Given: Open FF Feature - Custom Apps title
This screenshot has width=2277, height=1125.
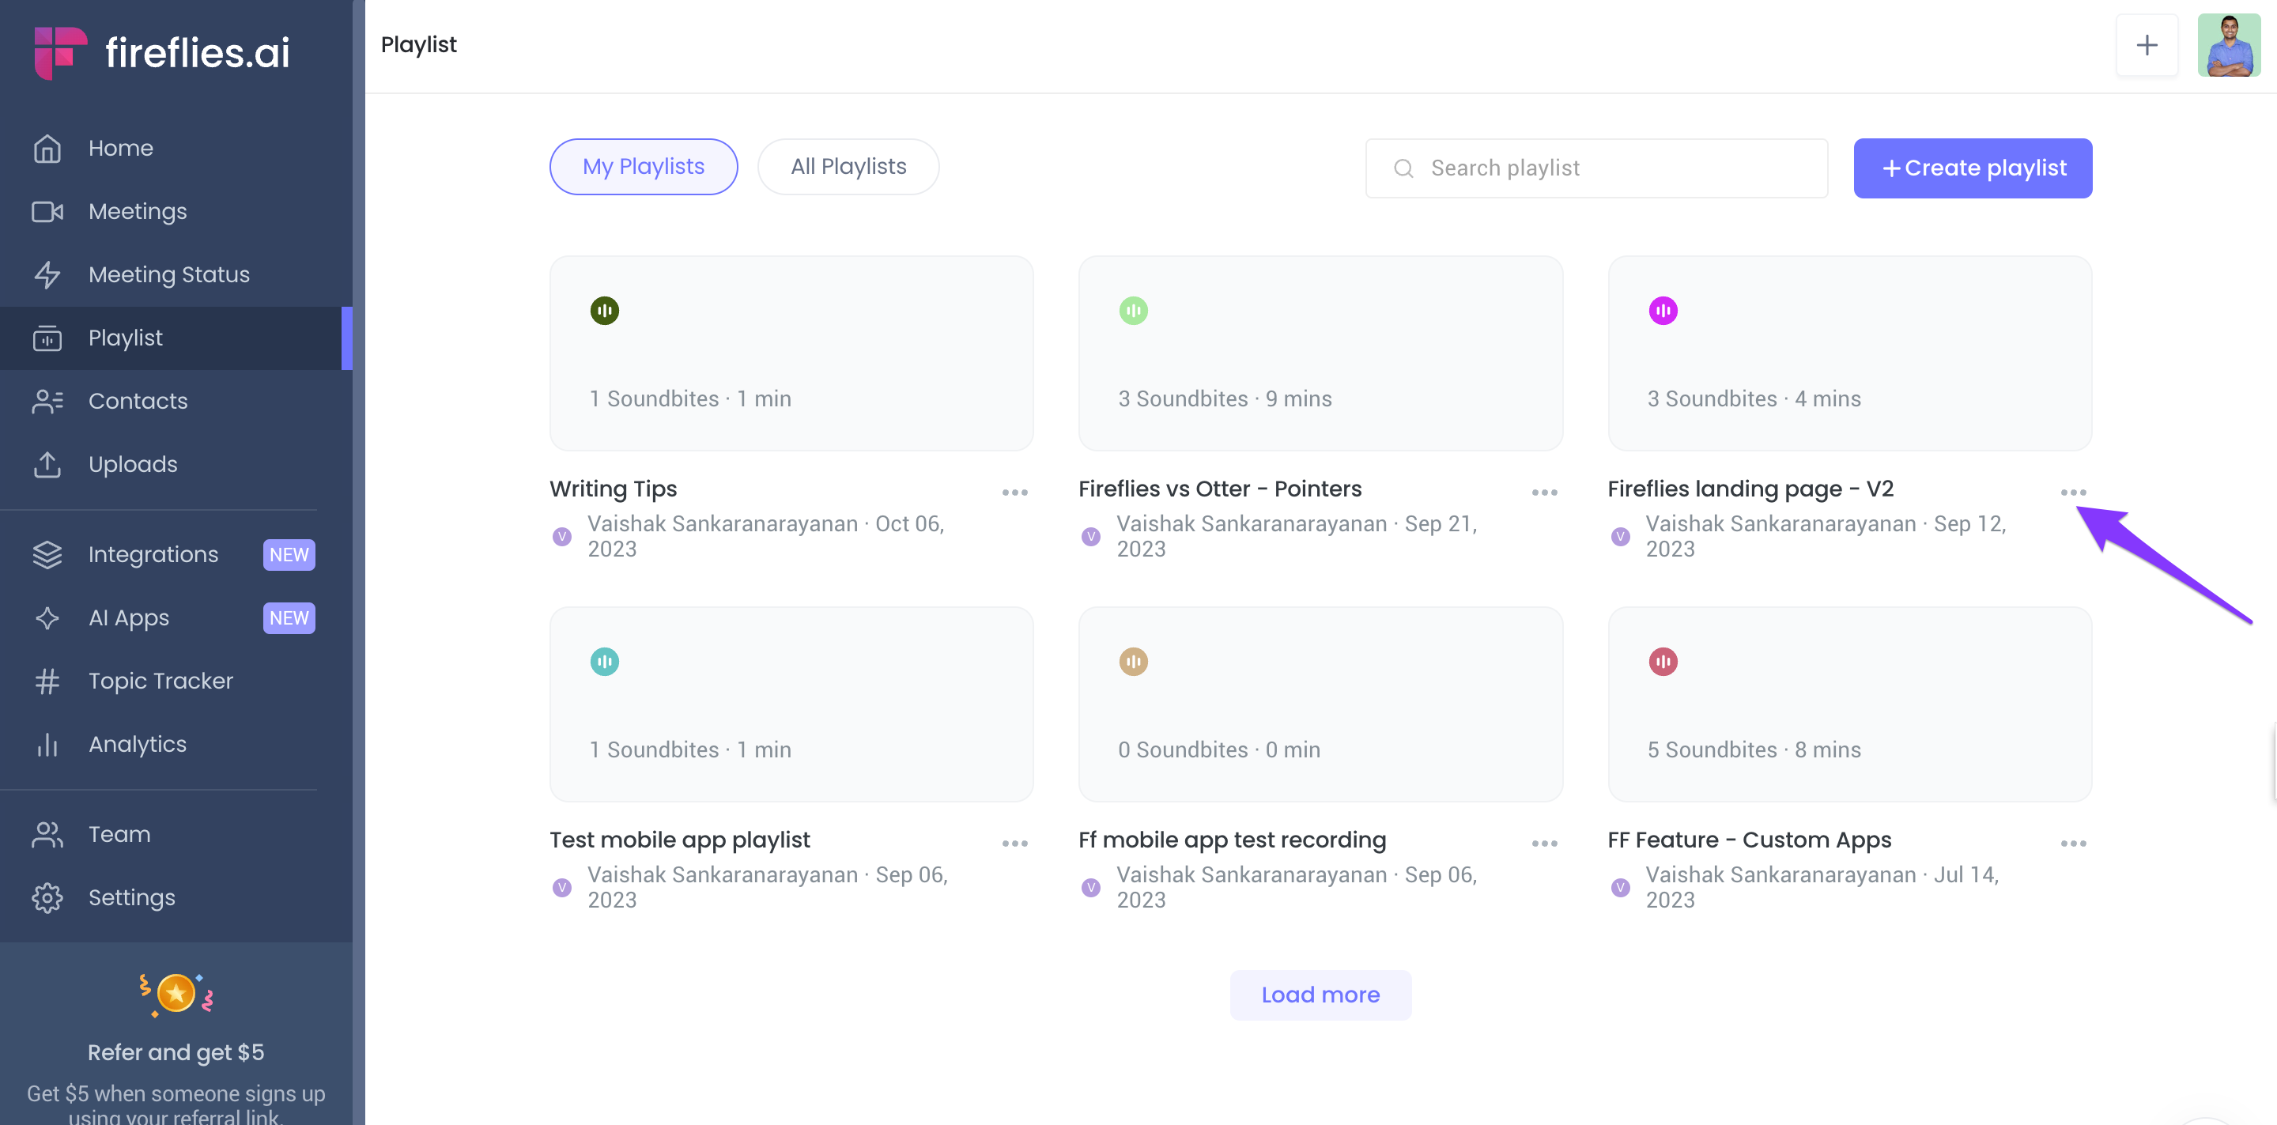Looking at the screenshot, I should pos(1750,840).
